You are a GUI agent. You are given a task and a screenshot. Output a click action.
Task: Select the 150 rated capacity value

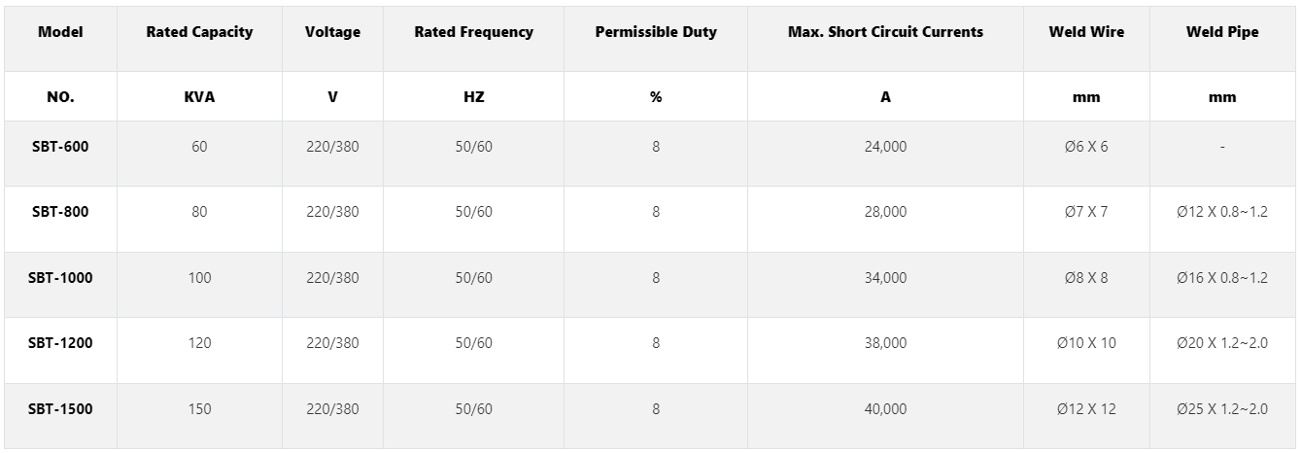(199, 408)
